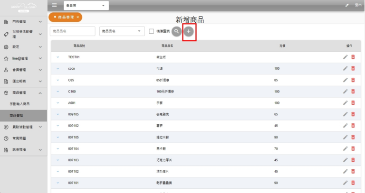Image resolution: width=365 pixels, height=193 pixels.
Task: Click pencil icon for product C85
Action: coord(346,80)
